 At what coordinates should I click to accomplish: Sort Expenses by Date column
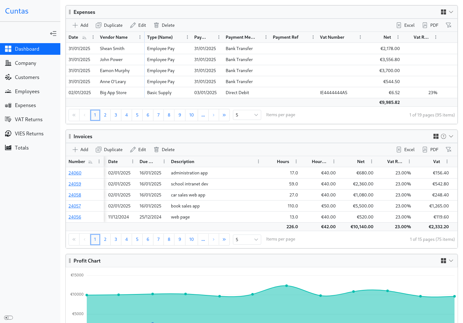click(74, 37)
